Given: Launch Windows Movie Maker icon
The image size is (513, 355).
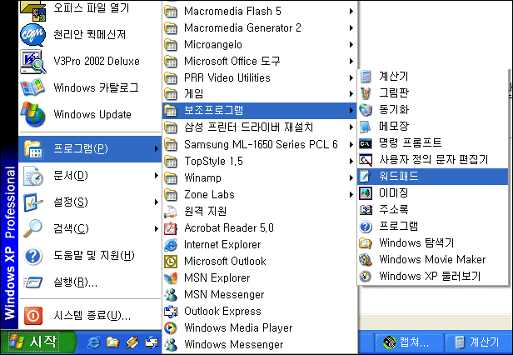Looking at the screenshot, I should click(x=366, y=260).
